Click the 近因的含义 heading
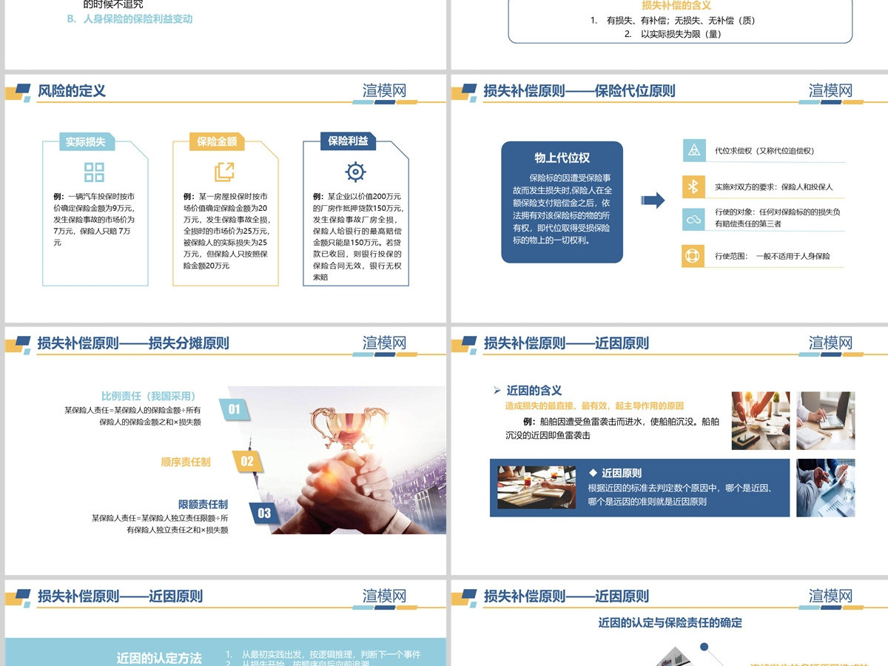The width and height of the screenshot is (888, 666). tap(534, 390)
